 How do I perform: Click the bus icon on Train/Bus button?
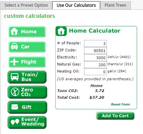pyautogui.click(x=15, y=77)
